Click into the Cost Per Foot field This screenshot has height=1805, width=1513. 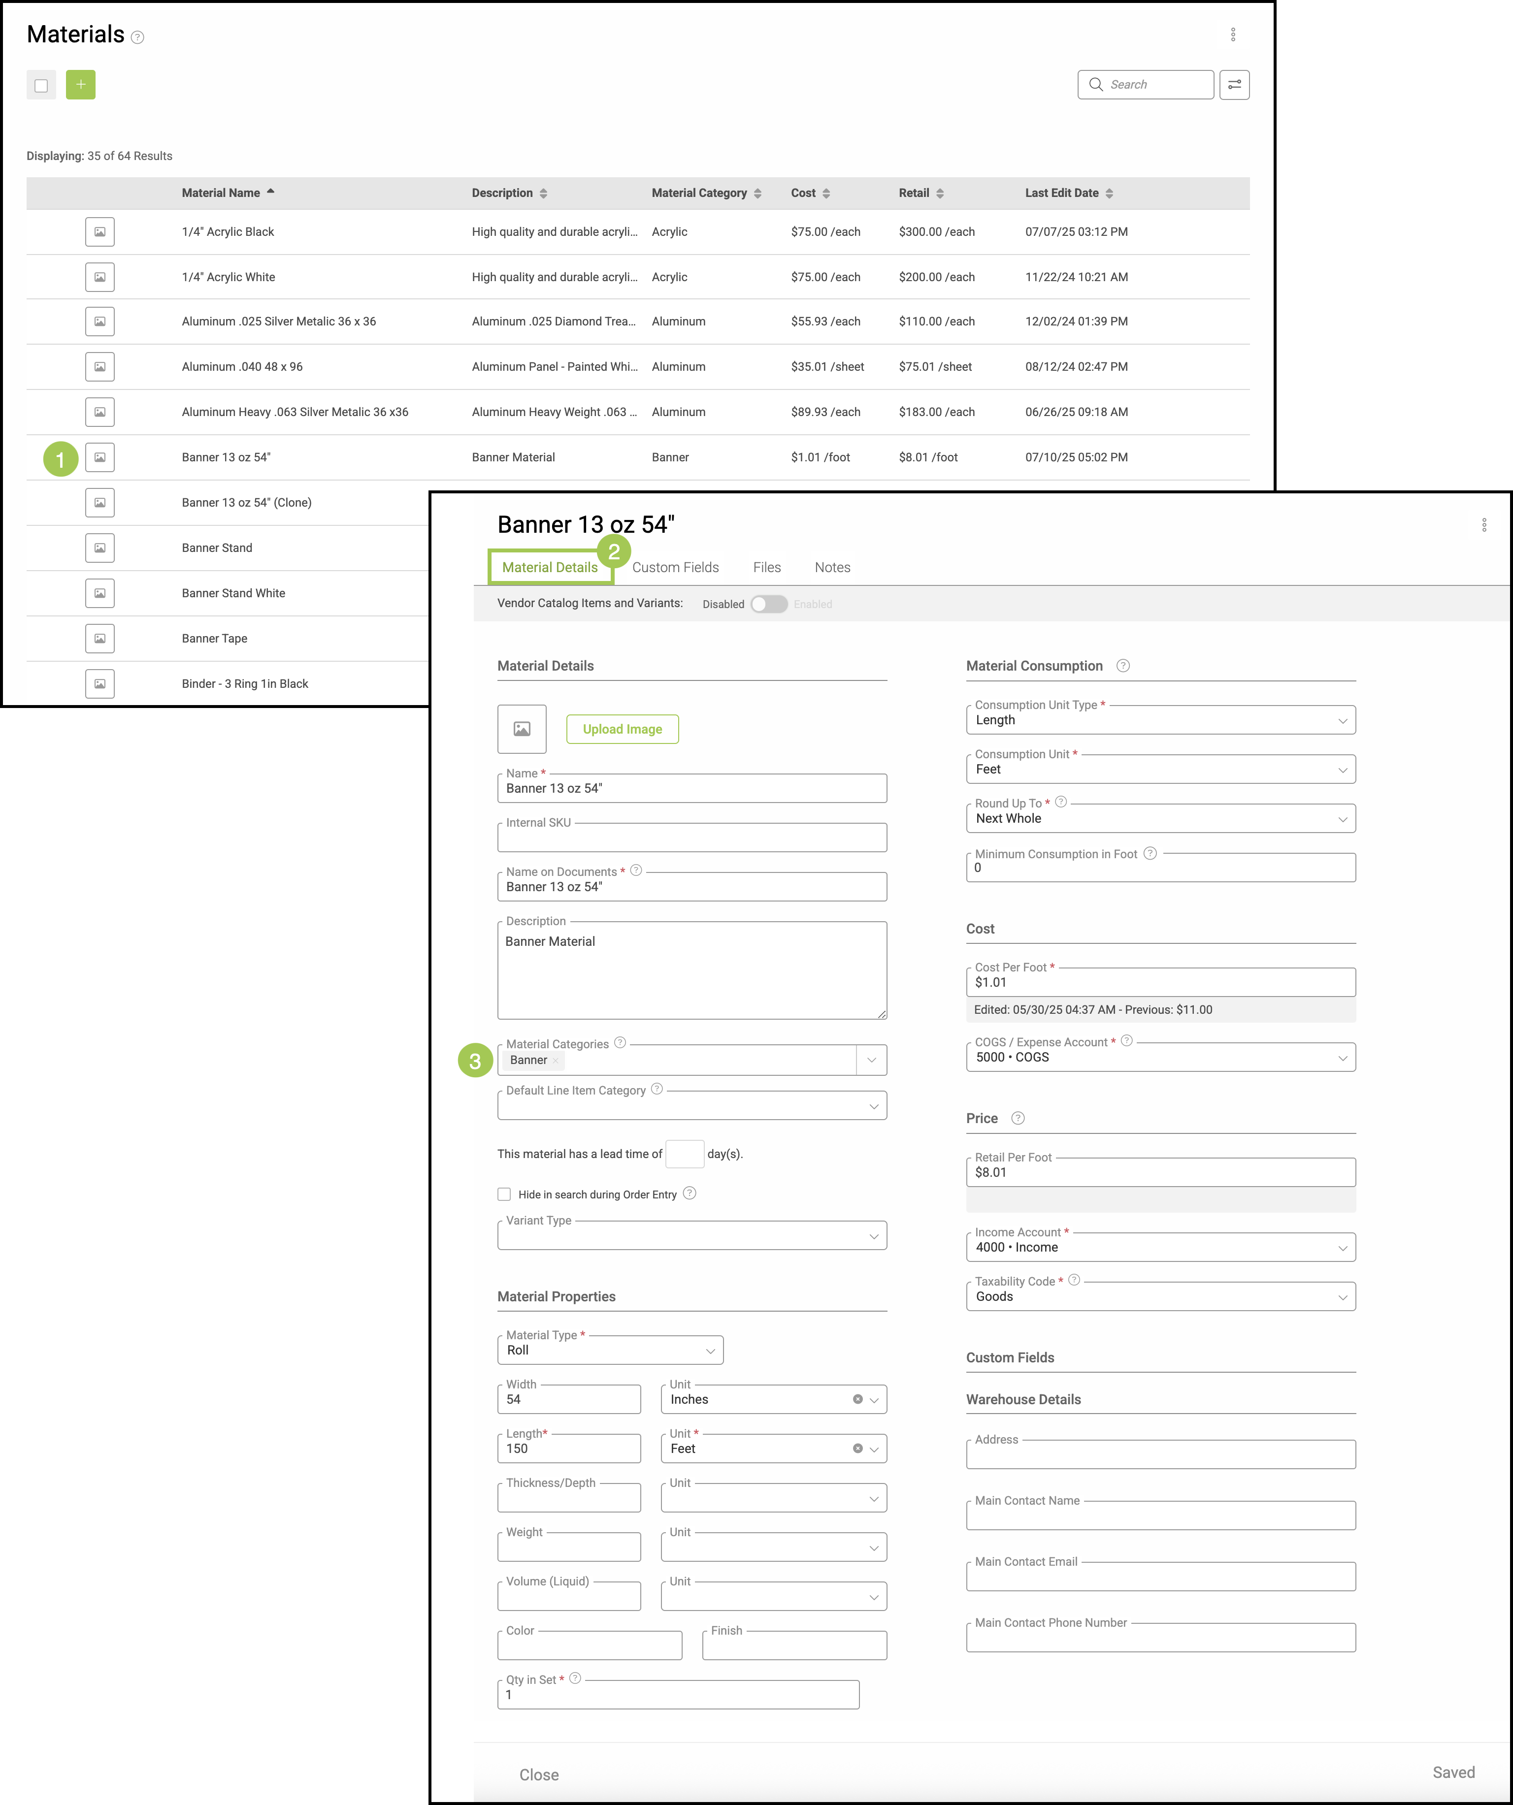(1160, 982)
